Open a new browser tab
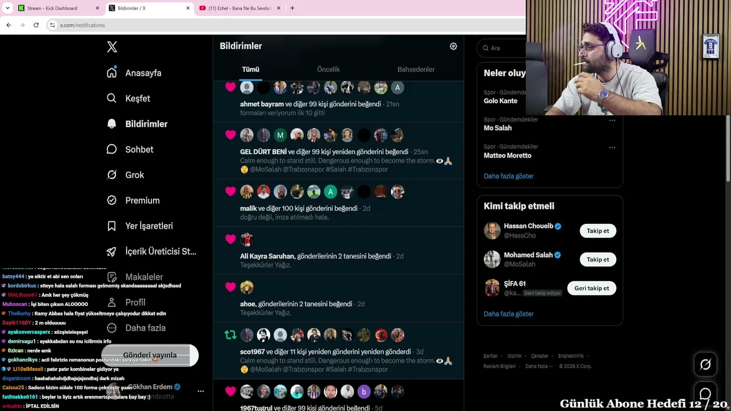 [x=292, y=8]
